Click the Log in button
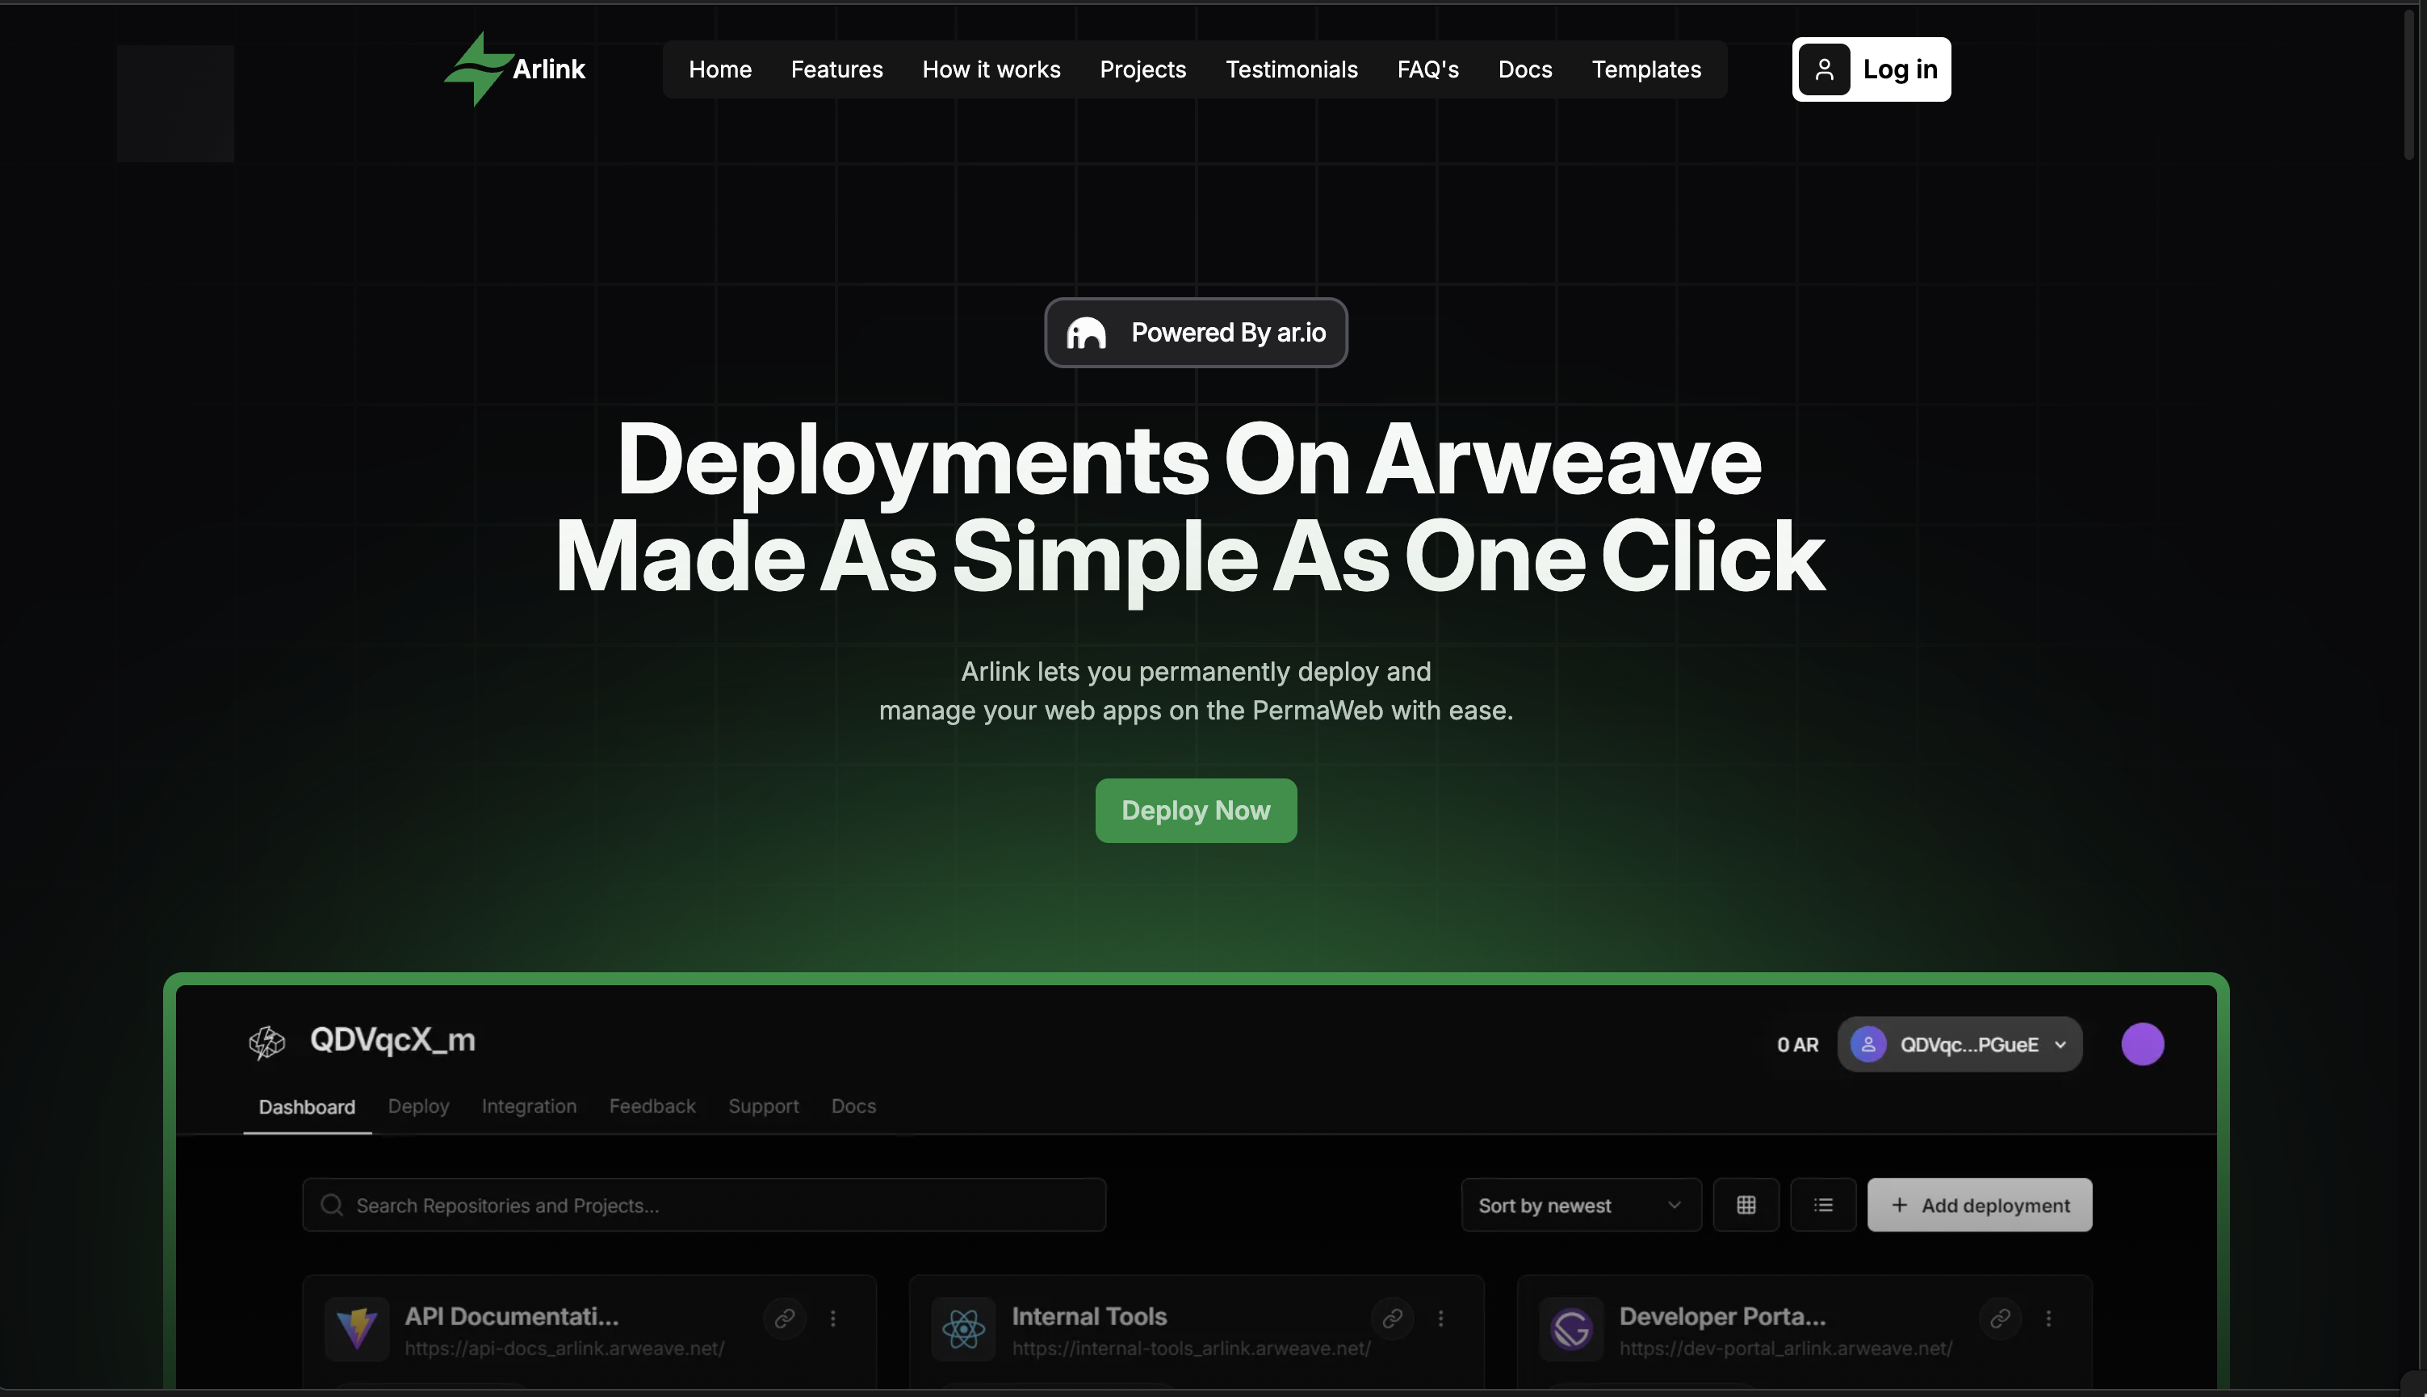 click(1870, 68)
